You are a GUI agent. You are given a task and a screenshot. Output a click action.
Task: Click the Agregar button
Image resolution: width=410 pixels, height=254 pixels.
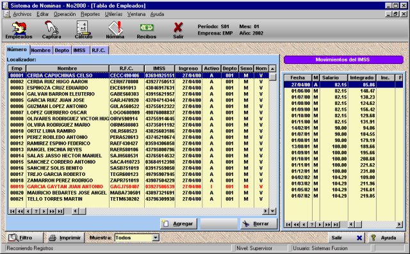pyautogui.click(x=179, y=224)
